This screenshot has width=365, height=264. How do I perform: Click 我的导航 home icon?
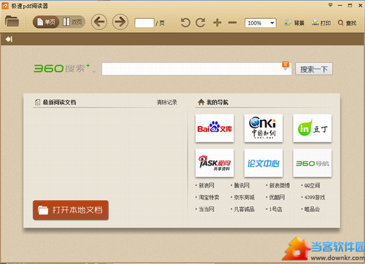coord(201,102)
